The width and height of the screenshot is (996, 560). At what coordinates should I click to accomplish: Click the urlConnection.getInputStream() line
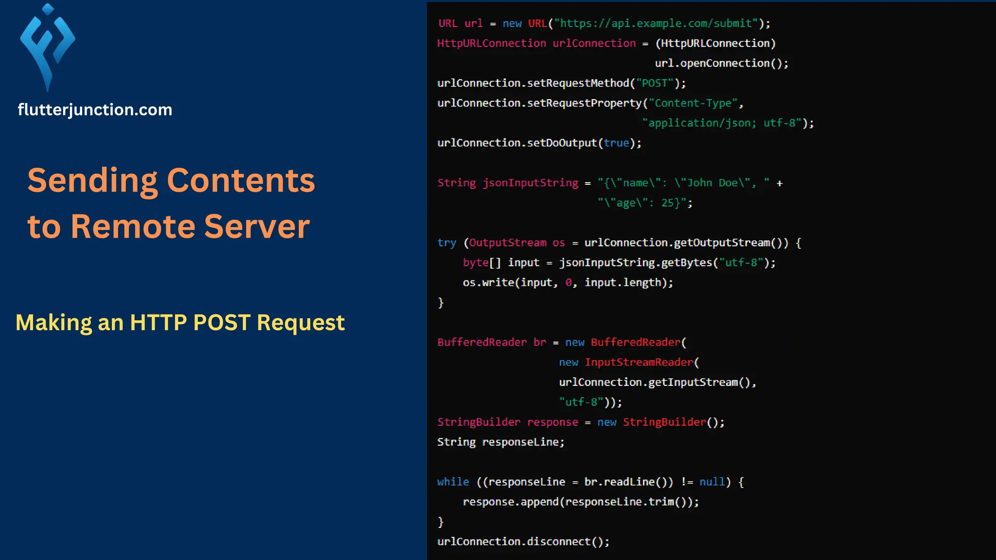(x=657, y=382)
